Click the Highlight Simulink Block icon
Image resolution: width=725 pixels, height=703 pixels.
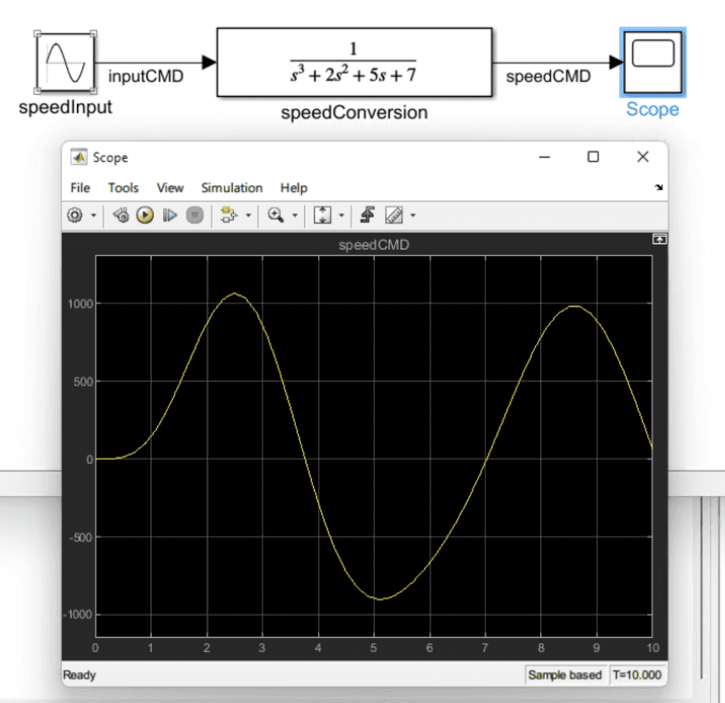pos(229,215)
